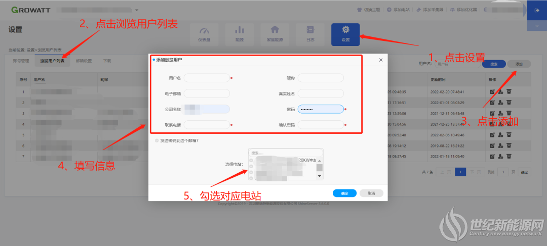Switch to the 邮箱设置 tab
547x246 pixels.
tap(84, 61)
